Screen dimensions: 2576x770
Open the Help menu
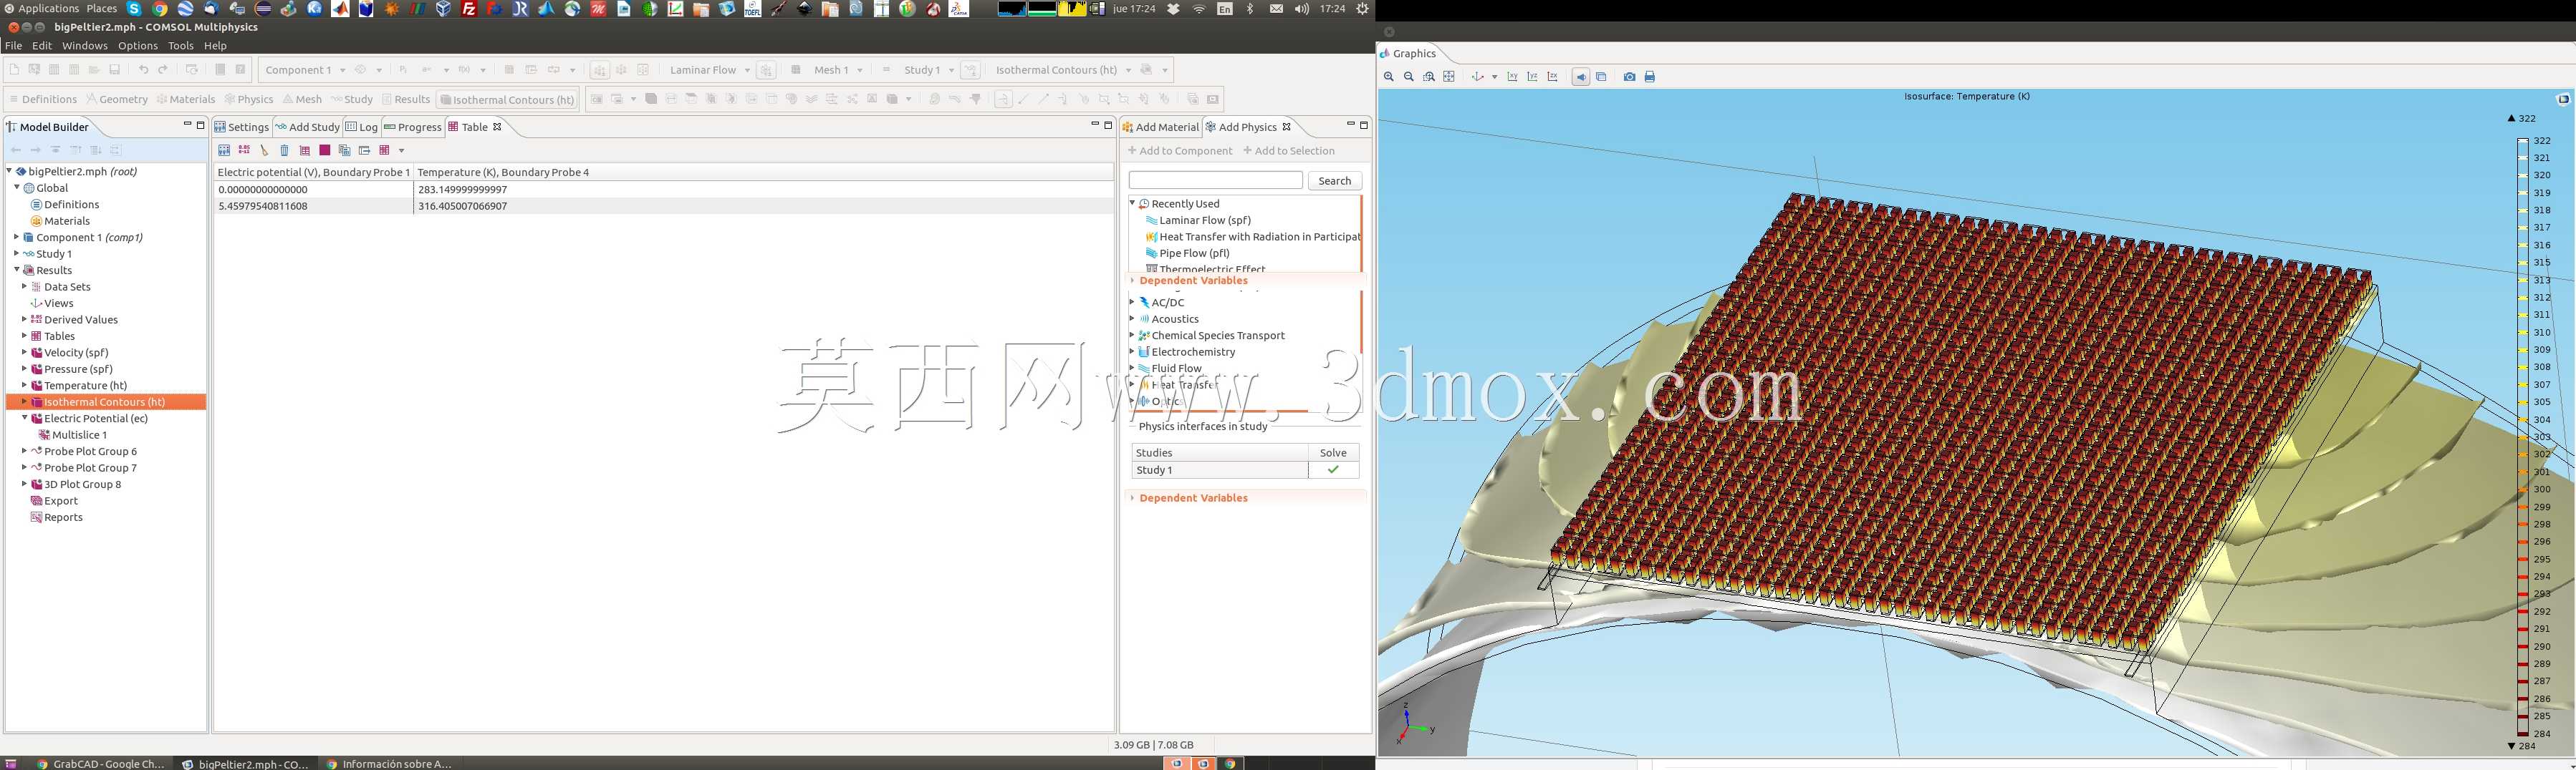click(x=215, y=46)
